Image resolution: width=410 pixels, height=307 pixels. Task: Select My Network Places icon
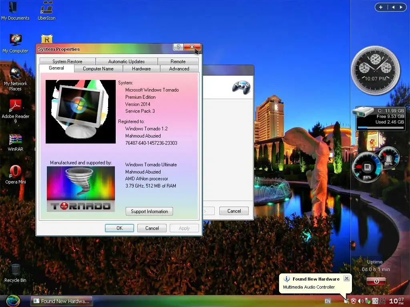pos(16,79)
